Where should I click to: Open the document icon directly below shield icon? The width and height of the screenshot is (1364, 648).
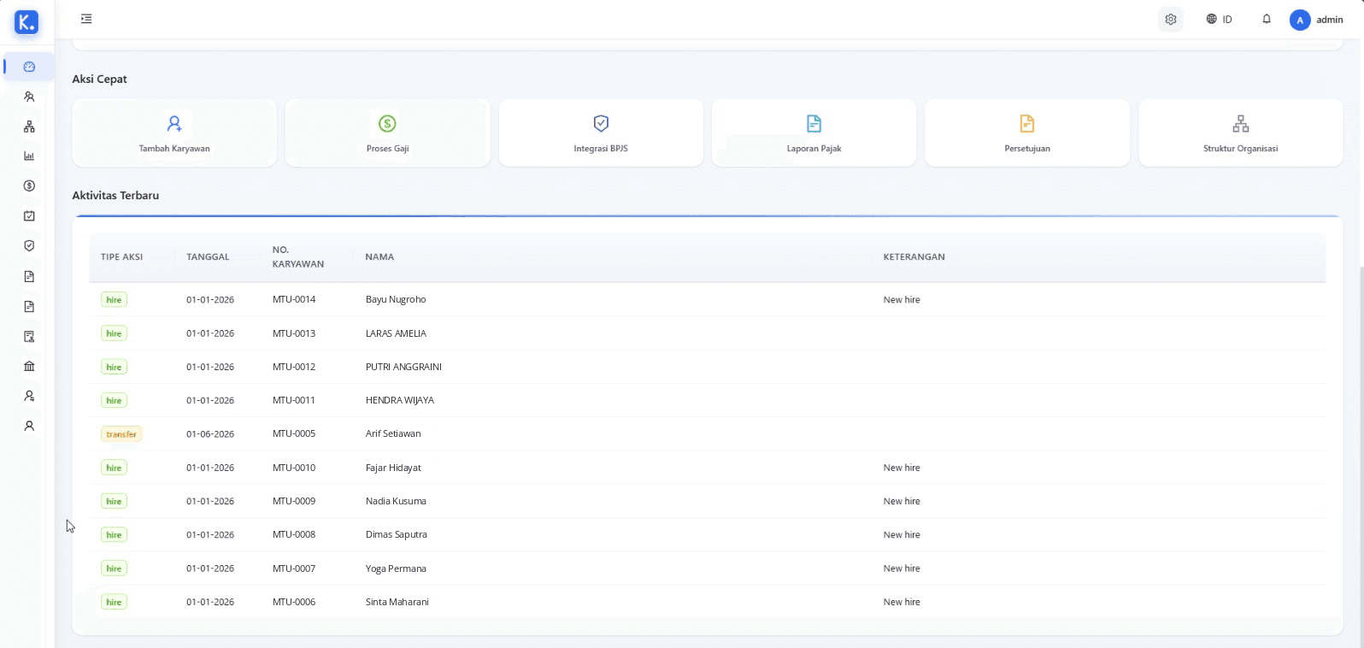(29, 276)
